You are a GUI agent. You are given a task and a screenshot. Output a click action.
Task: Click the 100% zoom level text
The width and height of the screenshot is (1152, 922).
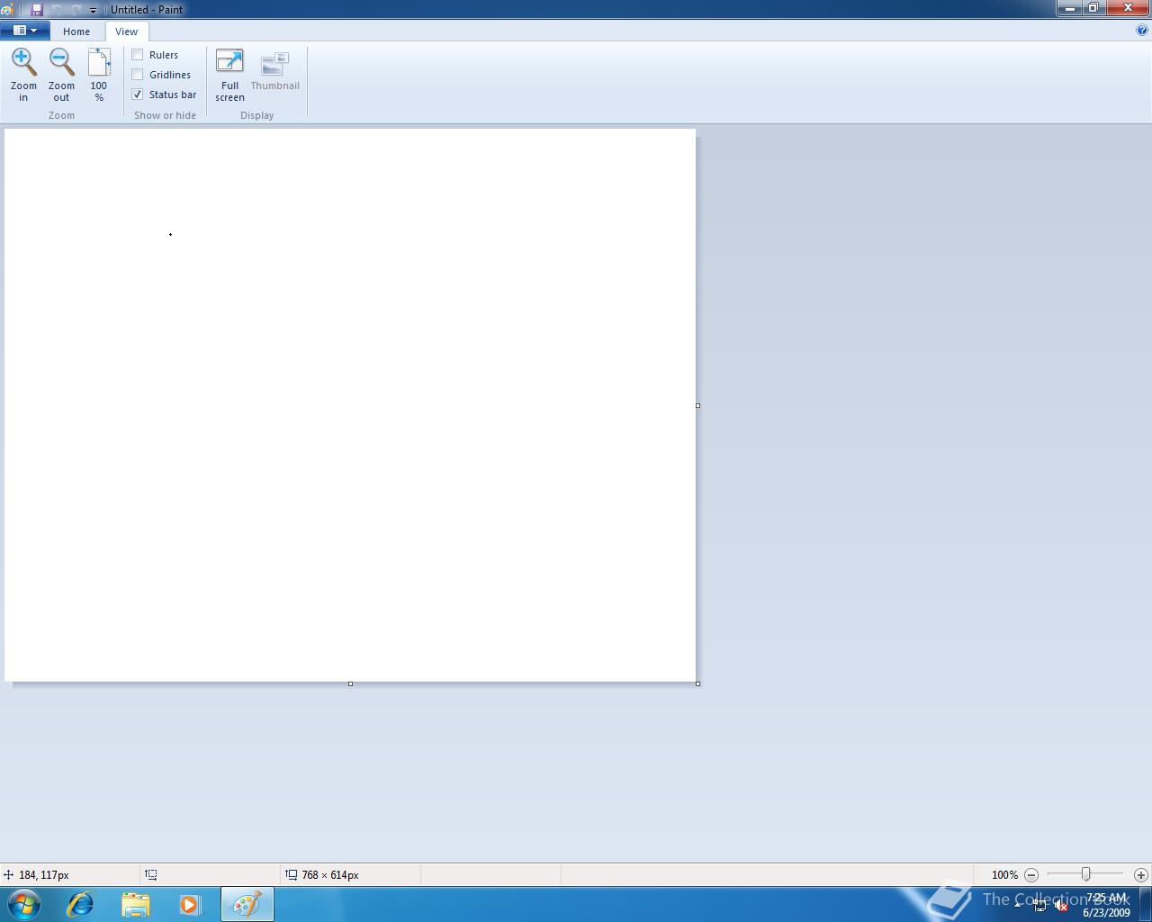pyautogui.click(x=1004, y=875)
